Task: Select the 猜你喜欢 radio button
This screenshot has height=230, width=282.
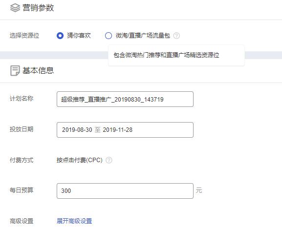Action: tap(60, 36)
